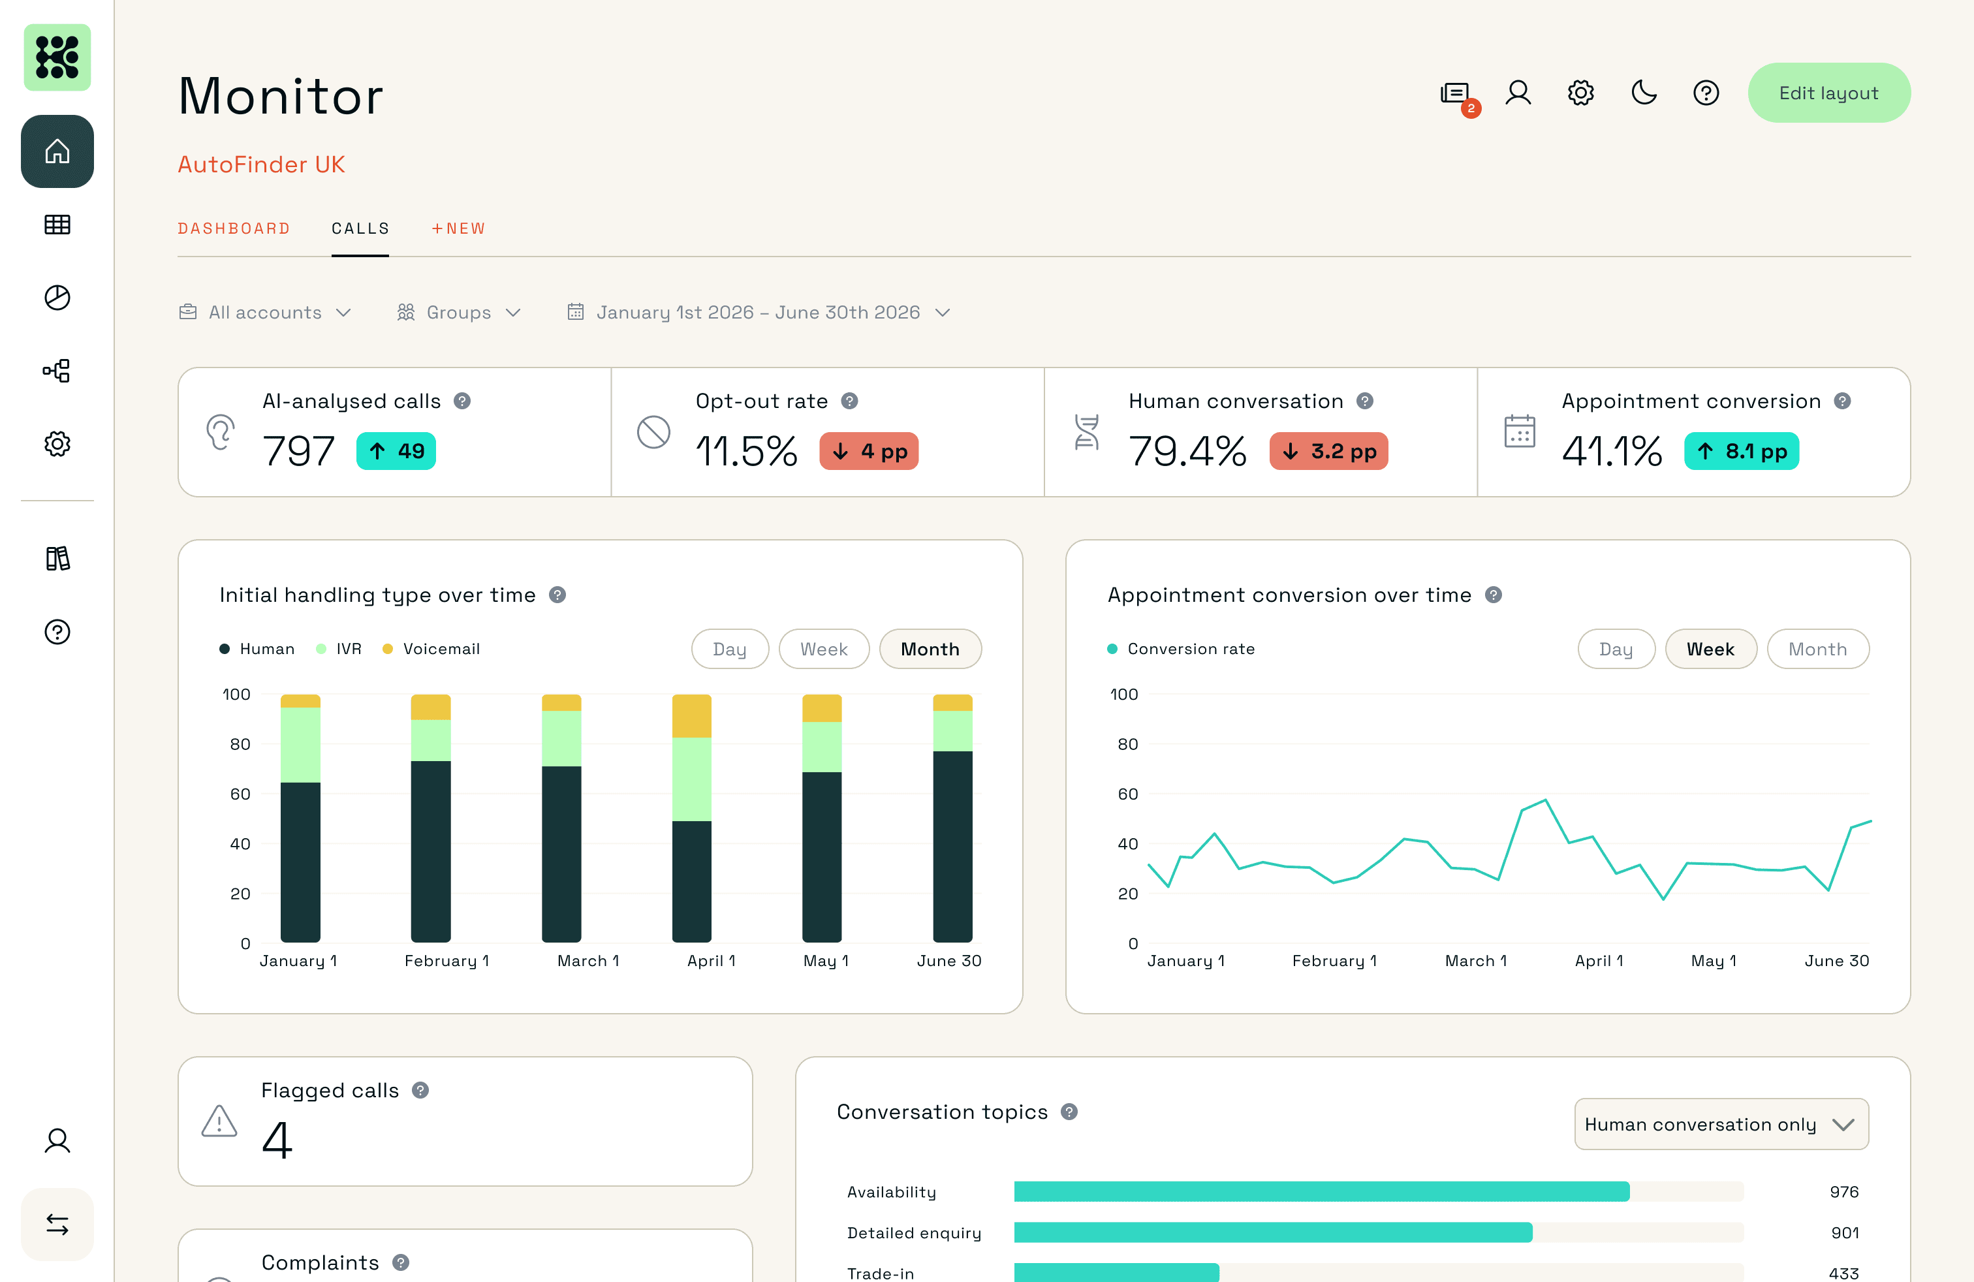The height and width of the screenshot is (1282, 1974).
Task: Click info icon beside Complaints
Action: 401,1263
